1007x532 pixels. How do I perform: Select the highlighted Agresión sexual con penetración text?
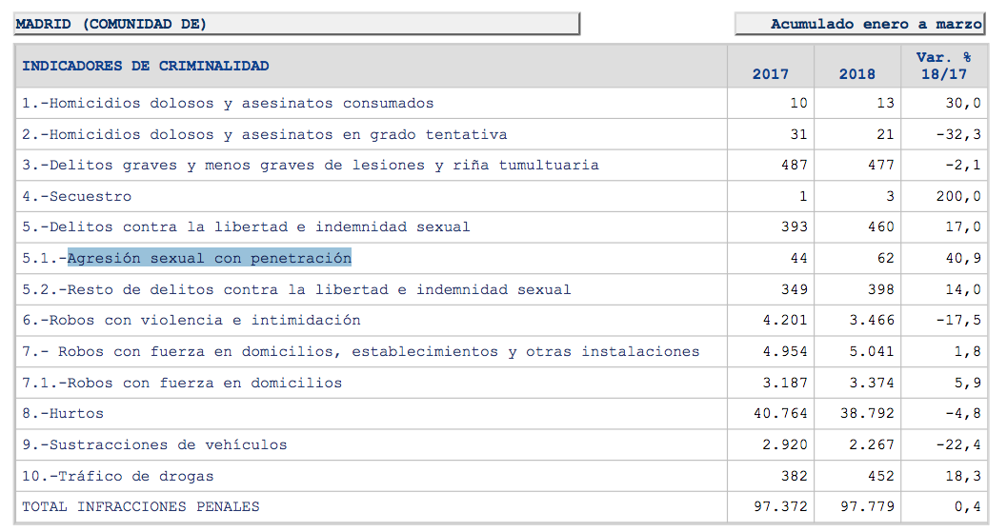(x=210, y=258)
